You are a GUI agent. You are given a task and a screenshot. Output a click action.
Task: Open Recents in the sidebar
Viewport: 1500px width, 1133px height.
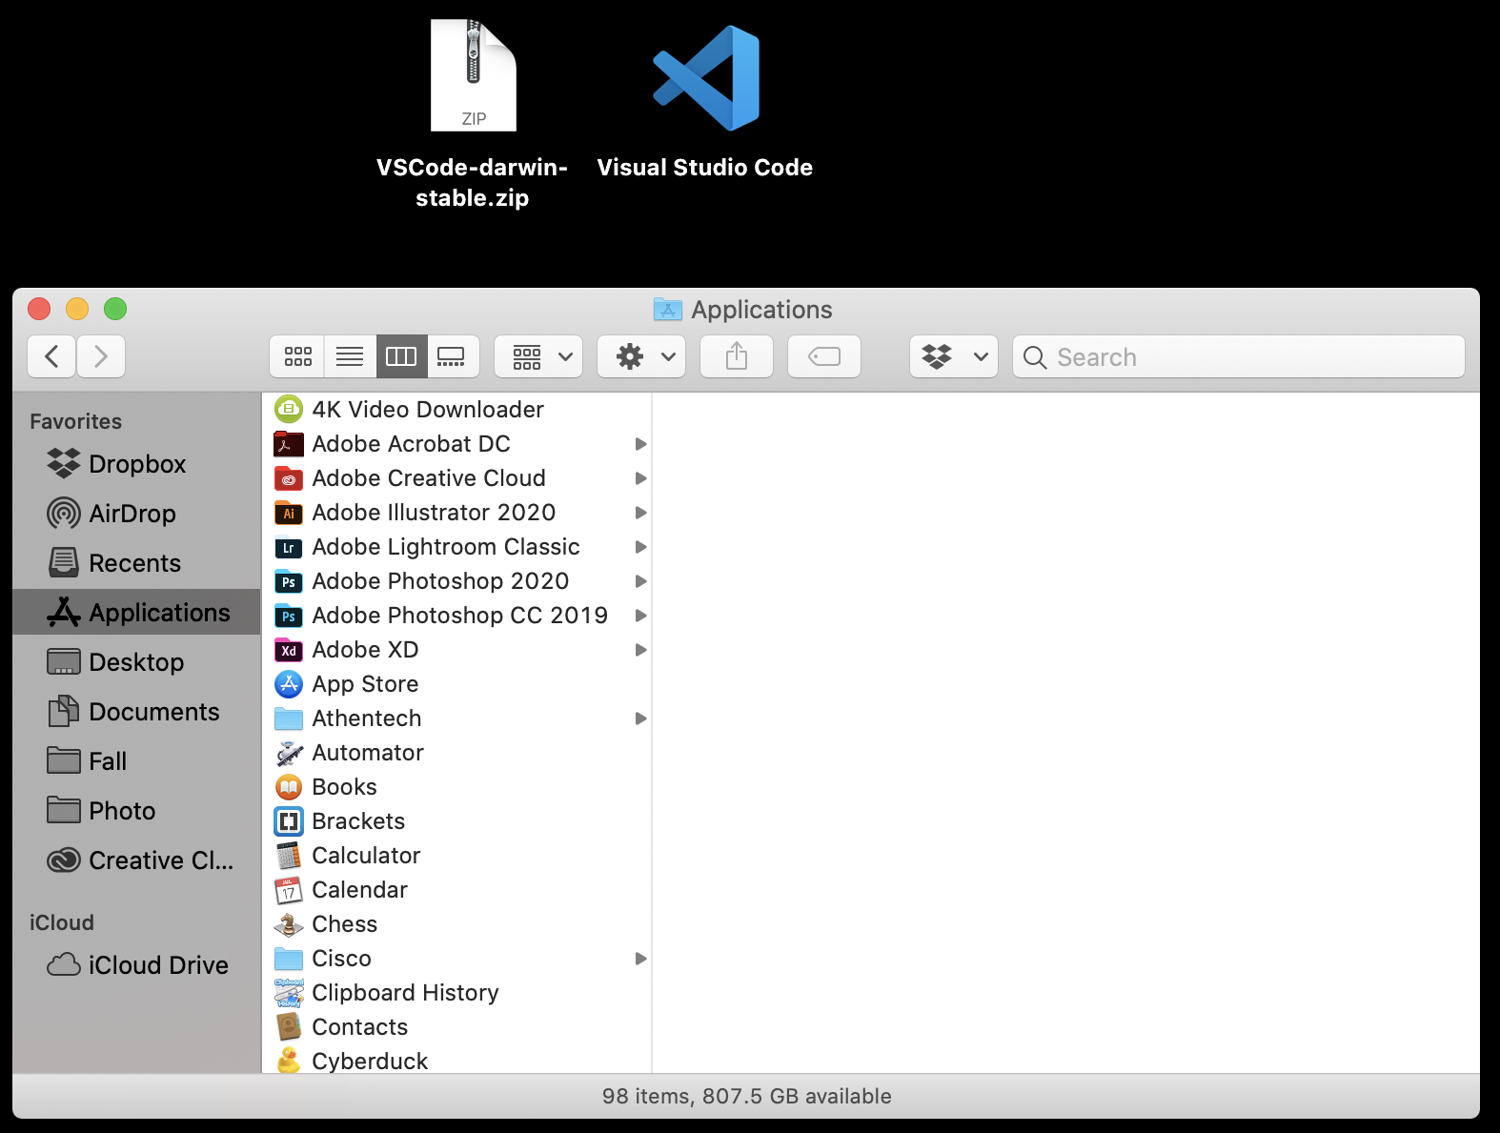pos(136,563)
